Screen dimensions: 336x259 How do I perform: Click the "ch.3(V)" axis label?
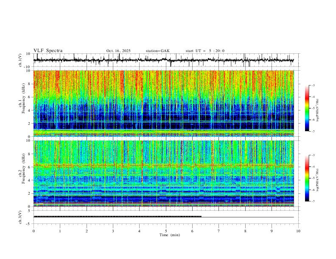[x=20, y=217]
